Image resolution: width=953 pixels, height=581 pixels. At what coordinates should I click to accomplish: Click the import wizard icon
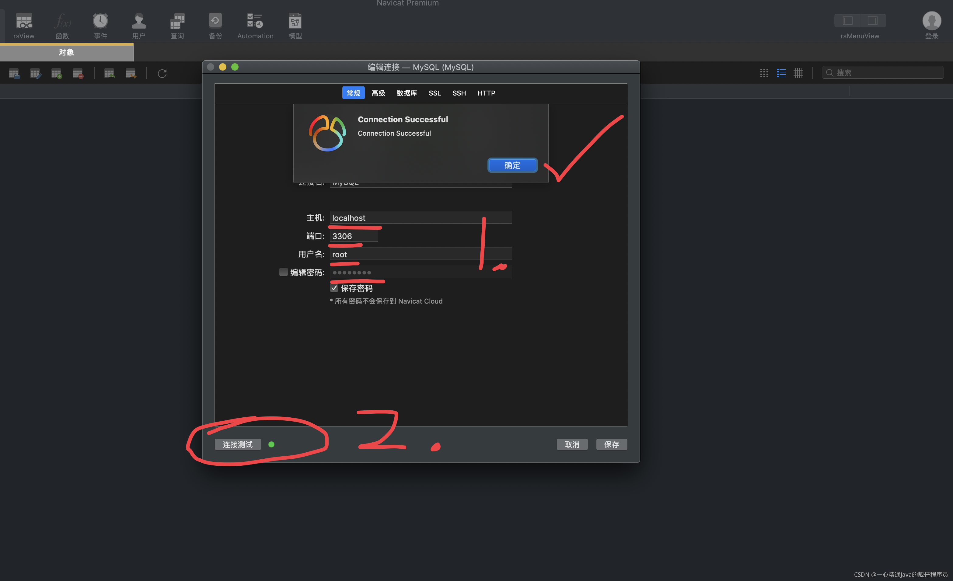(110, 73)
